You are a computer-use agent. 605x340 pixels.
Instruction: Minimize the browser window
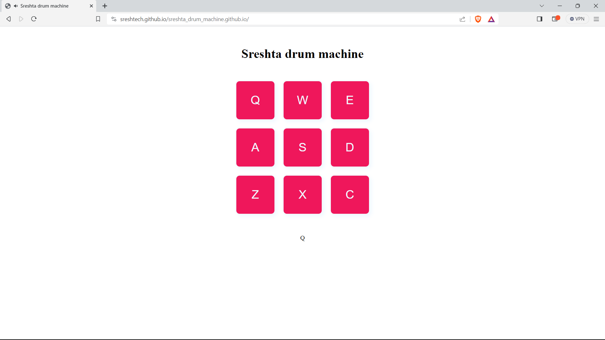click(x=560, y=6)
